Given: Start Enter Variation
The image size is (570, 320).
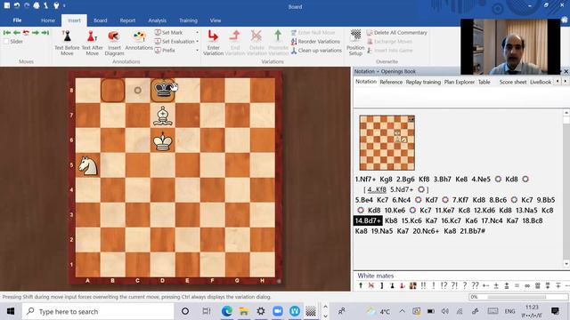Looking at the screenshot, I should [x=213, y=43].
